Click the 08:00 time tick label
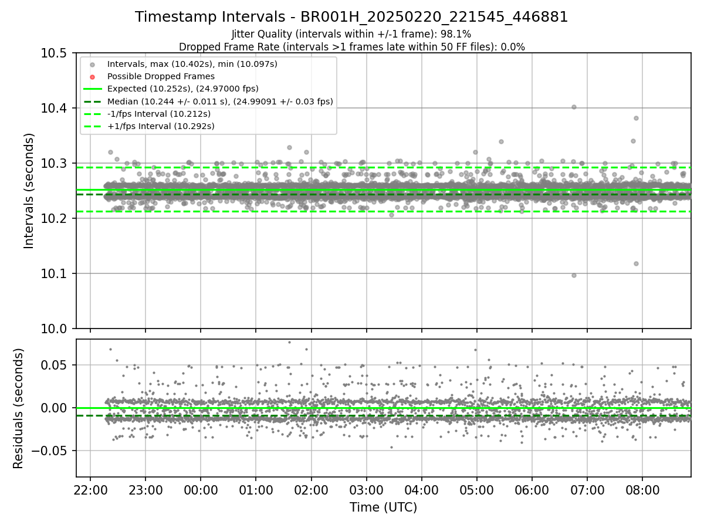 coord(642,489)
